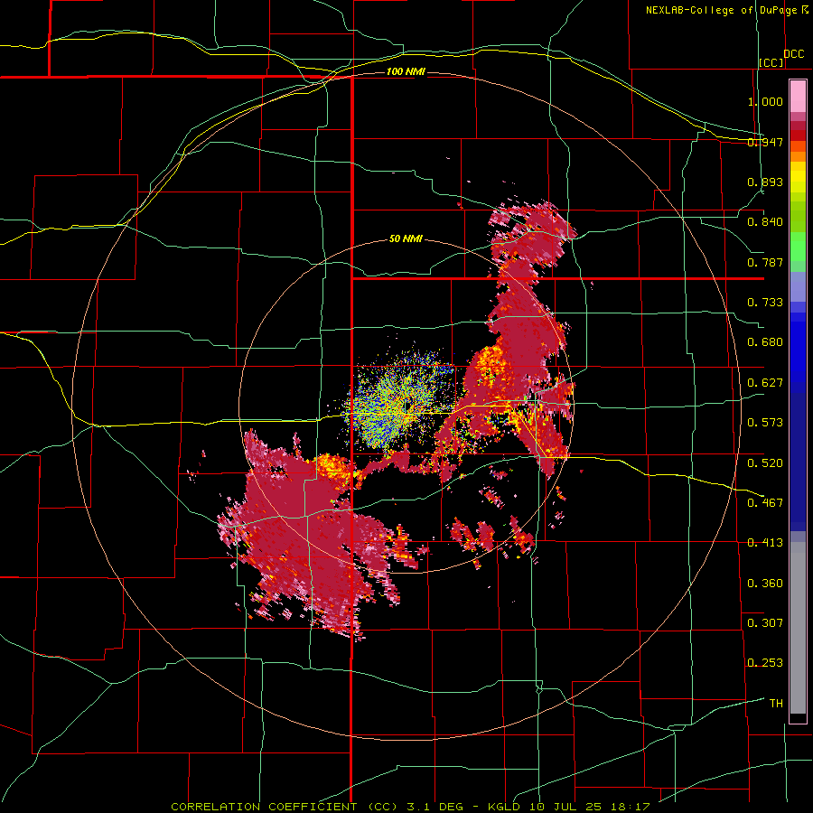813x813 pixels.
Task: Click the 0.253 scale value
Action: click(765, 663)
